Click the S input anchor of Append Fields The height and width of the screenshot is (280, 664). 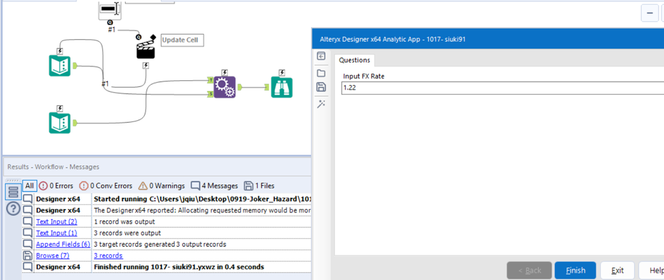click(211, 94)
